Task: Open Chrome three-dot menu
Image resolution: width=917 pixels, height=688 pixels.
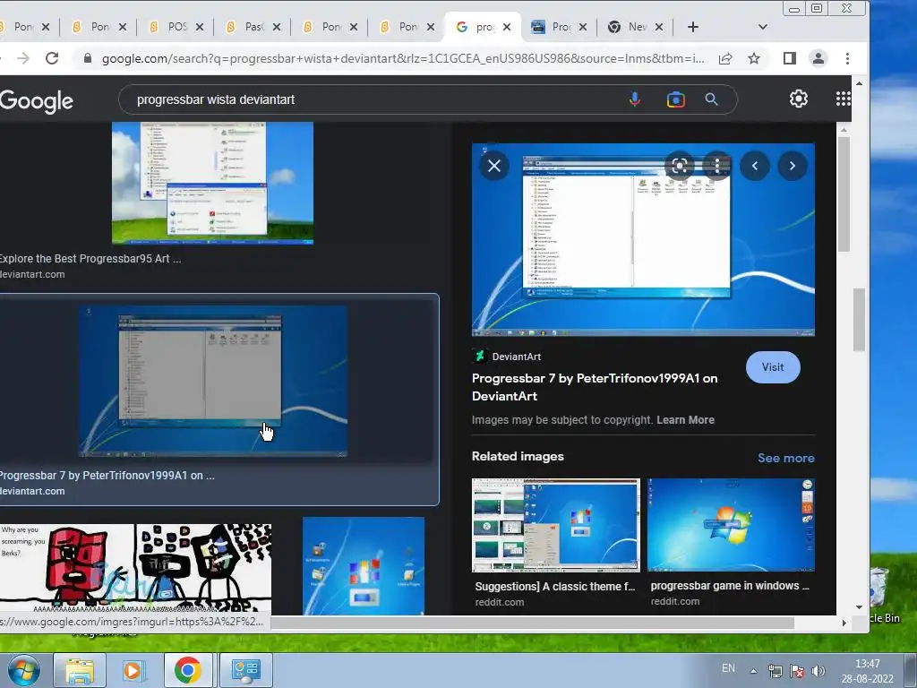Action: click(x=847, y=58)
